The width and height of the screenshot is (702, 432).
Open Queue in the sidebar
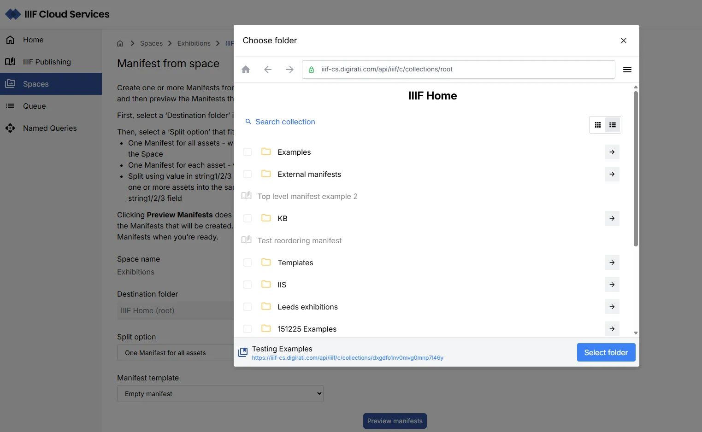click(51, 106)
